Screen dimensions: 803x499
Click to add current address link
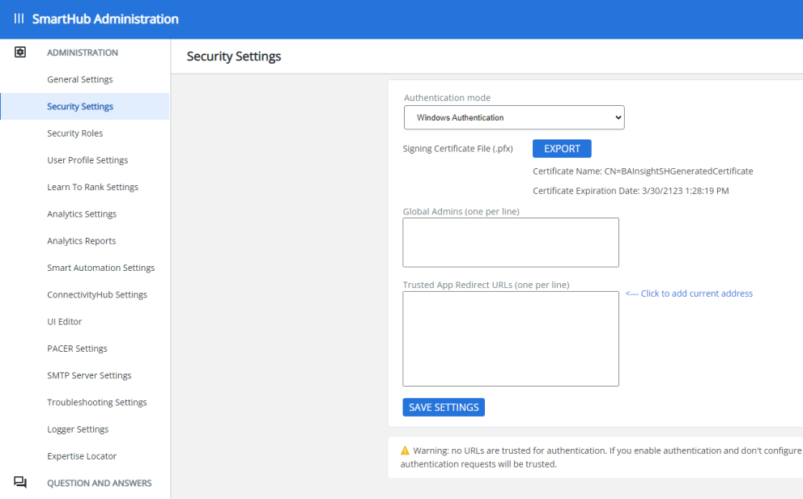pyautogui.click(x=689, y=294)
